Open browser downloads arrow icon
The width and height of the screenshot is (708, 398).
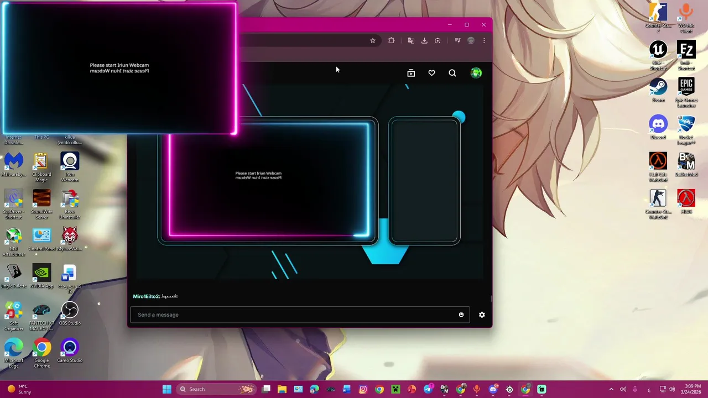tap(424, 40)
